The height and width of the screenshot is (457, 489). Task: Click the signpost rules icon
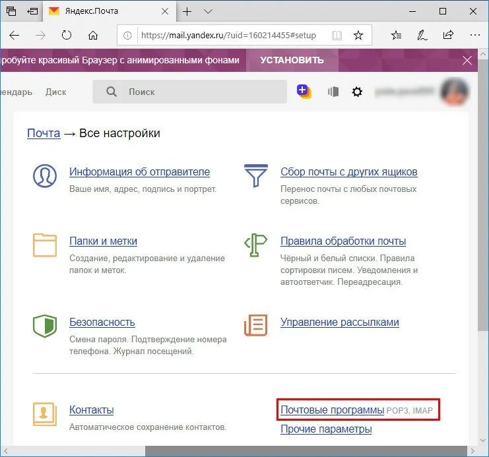coord(256,245)
